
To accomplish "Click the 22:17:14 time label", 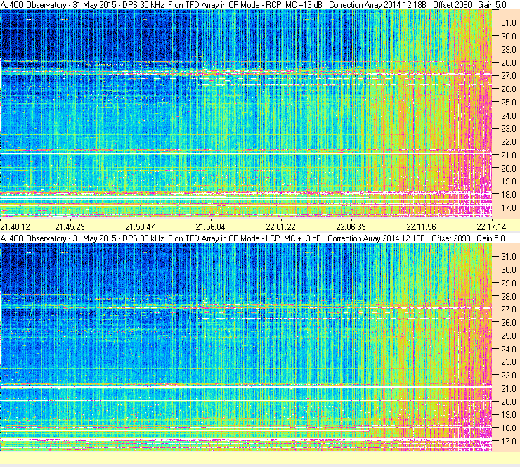I will [491, 227].
